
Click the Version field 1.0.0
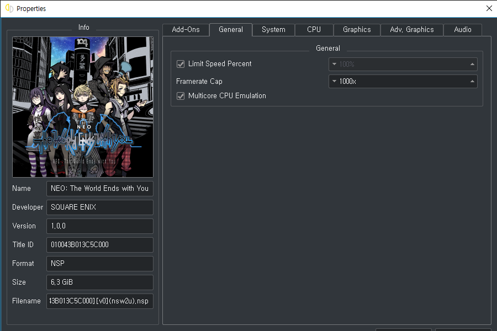point(100,226)
